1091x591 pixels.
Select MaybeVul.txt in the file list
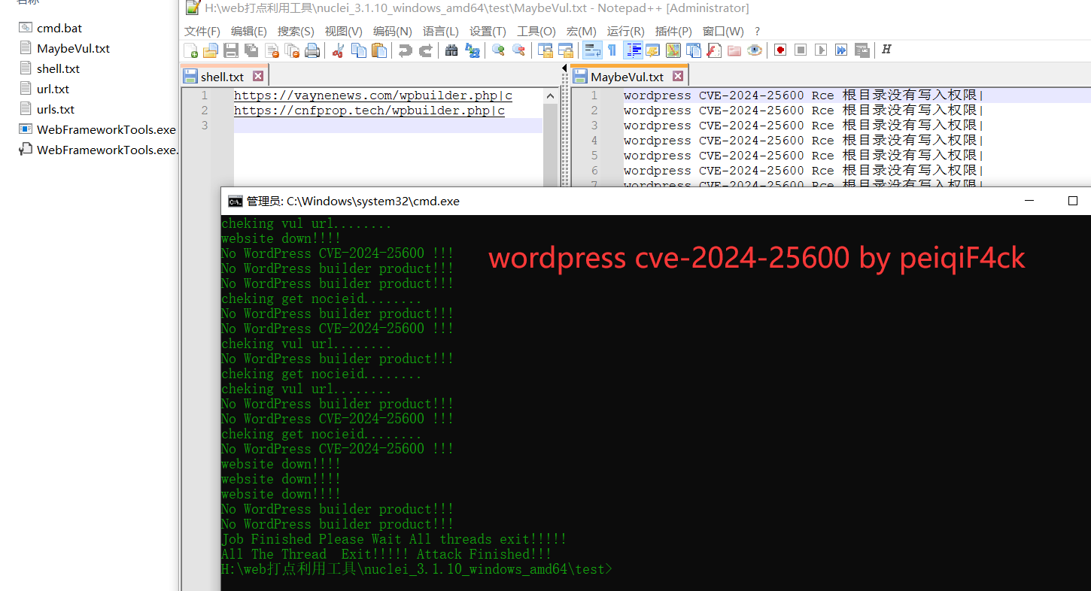[x=65, y=48]
